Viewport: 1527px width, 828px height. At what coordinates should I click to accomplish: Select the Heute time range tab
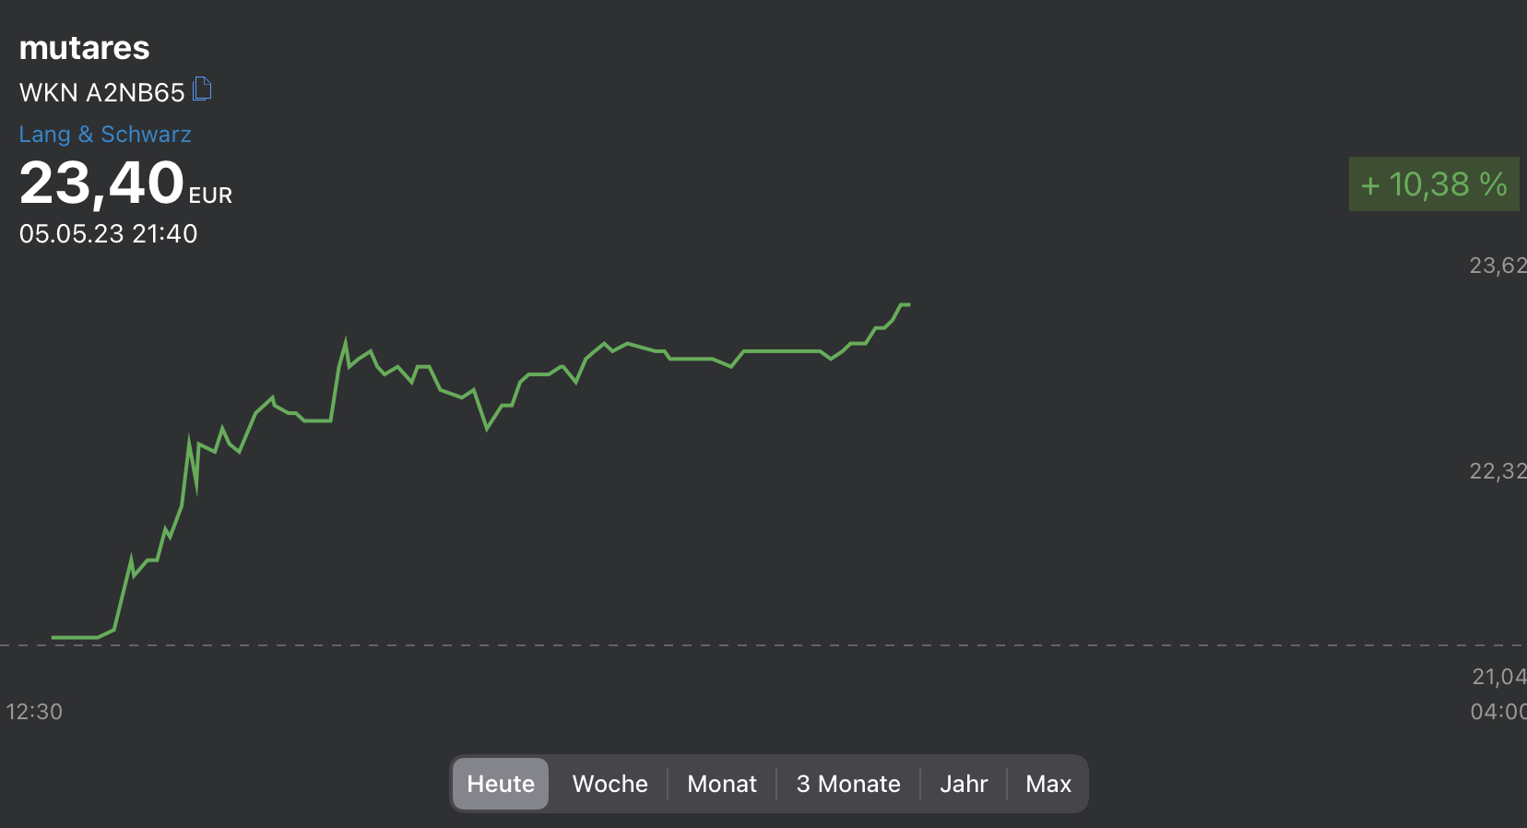pyautogui.click(x=501, y=784)
